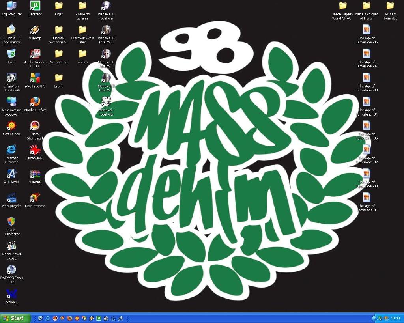Open Mozilla Firefox desktop icon
Image resolution: width=404 pixels, height=323 pixels.
coord(35,102)
